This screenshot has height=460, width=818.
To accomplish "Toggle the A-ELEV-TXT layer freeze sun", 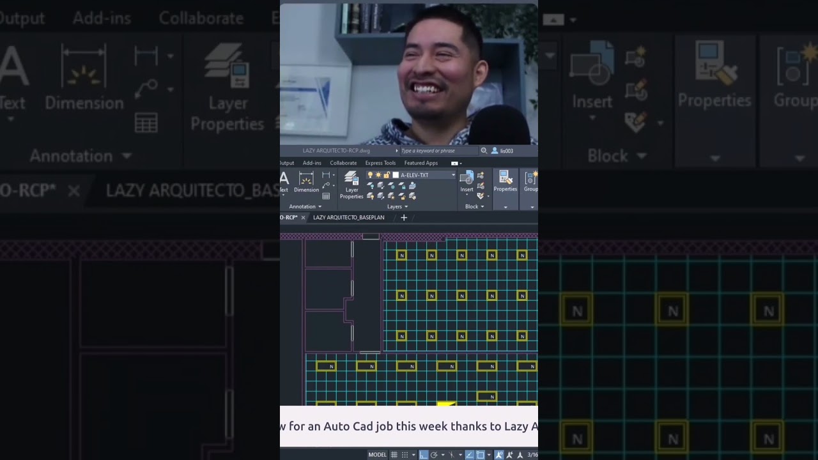I will tap(378, 175).
